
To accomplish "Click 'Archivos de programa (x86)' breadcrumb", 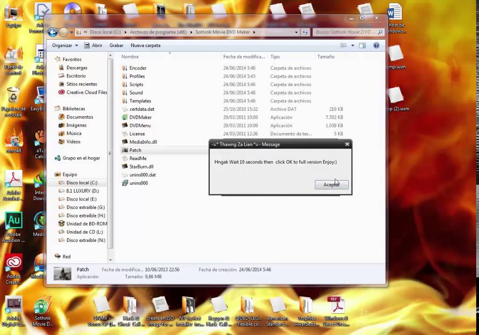I will (158, 32).
